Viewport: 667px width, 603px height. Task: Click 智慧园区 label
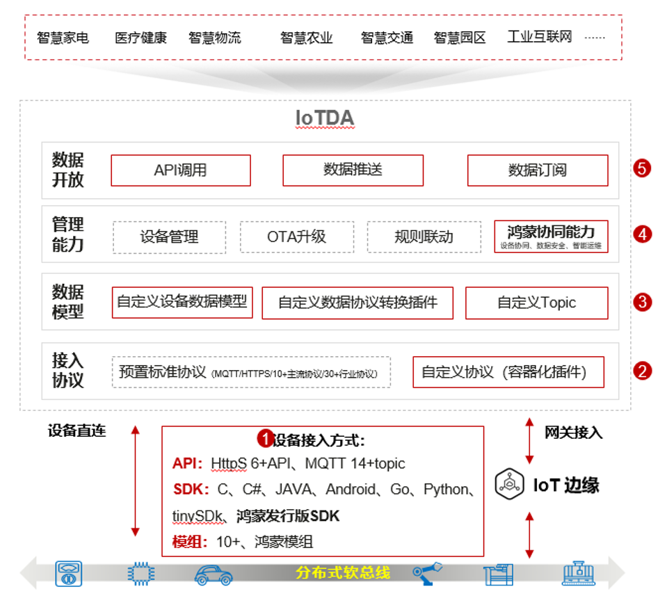[460, 38]
